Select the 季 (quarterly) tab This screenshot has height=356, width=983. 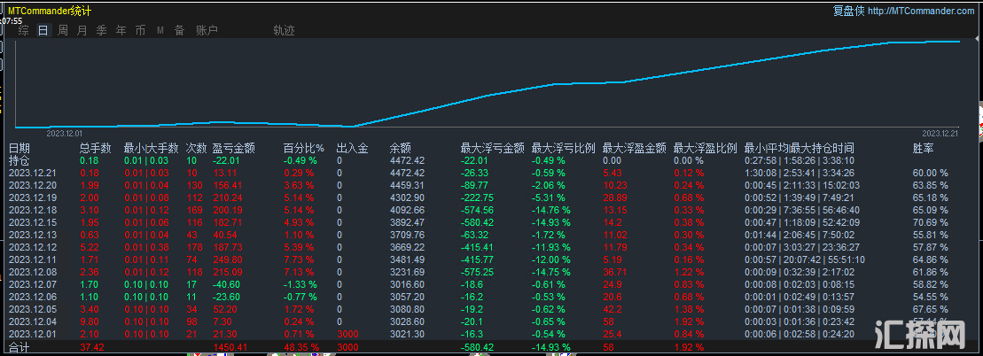coord(101,30)
